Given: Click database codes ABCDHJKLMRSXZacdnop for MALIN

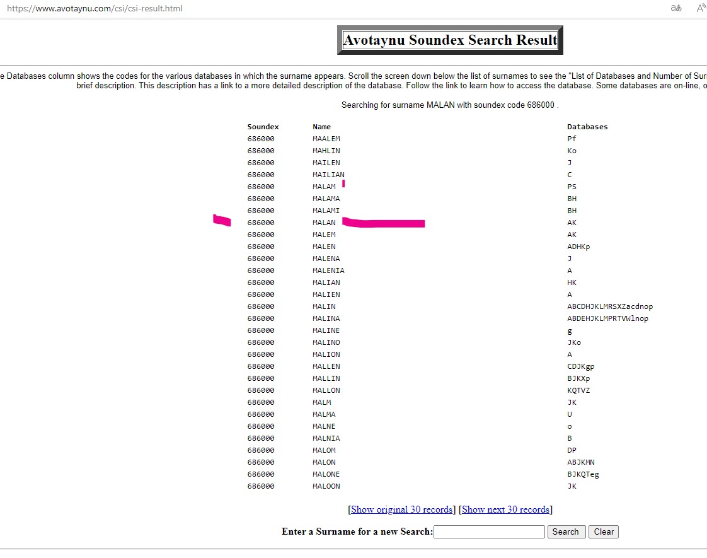Looking at the screenshot, I should (609, 306).
